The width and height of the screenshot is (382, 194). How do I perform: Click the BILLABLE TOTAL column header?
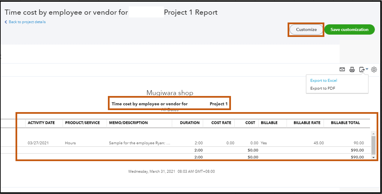click(x=345, y=123)
